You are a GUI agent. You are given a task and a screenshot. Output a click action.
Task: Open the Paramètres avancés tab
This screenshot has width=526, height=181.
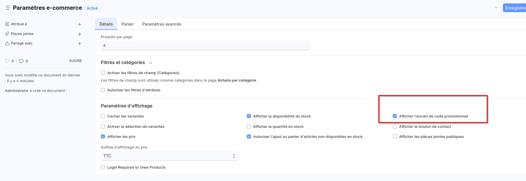[161, 24]
